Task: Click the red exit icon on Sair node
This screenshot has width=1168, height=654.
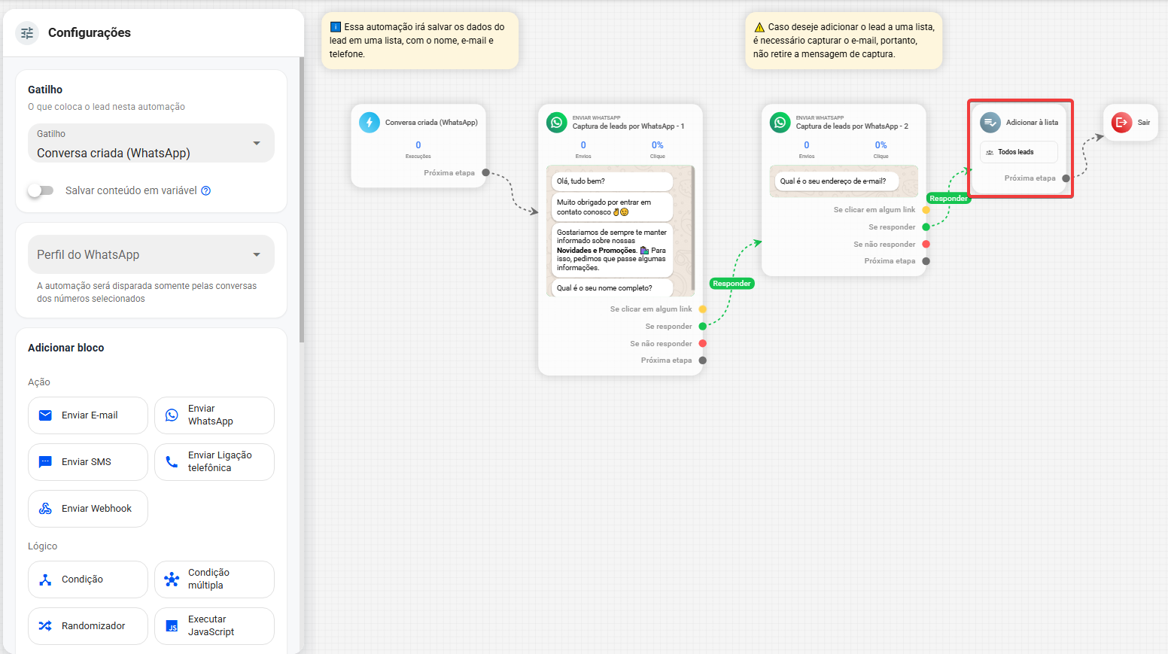Action: click(x=1122, y=123)
